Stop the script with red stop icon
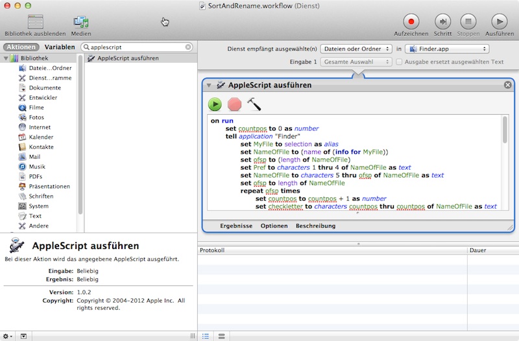The image size is (519, 341). point(234,104)
